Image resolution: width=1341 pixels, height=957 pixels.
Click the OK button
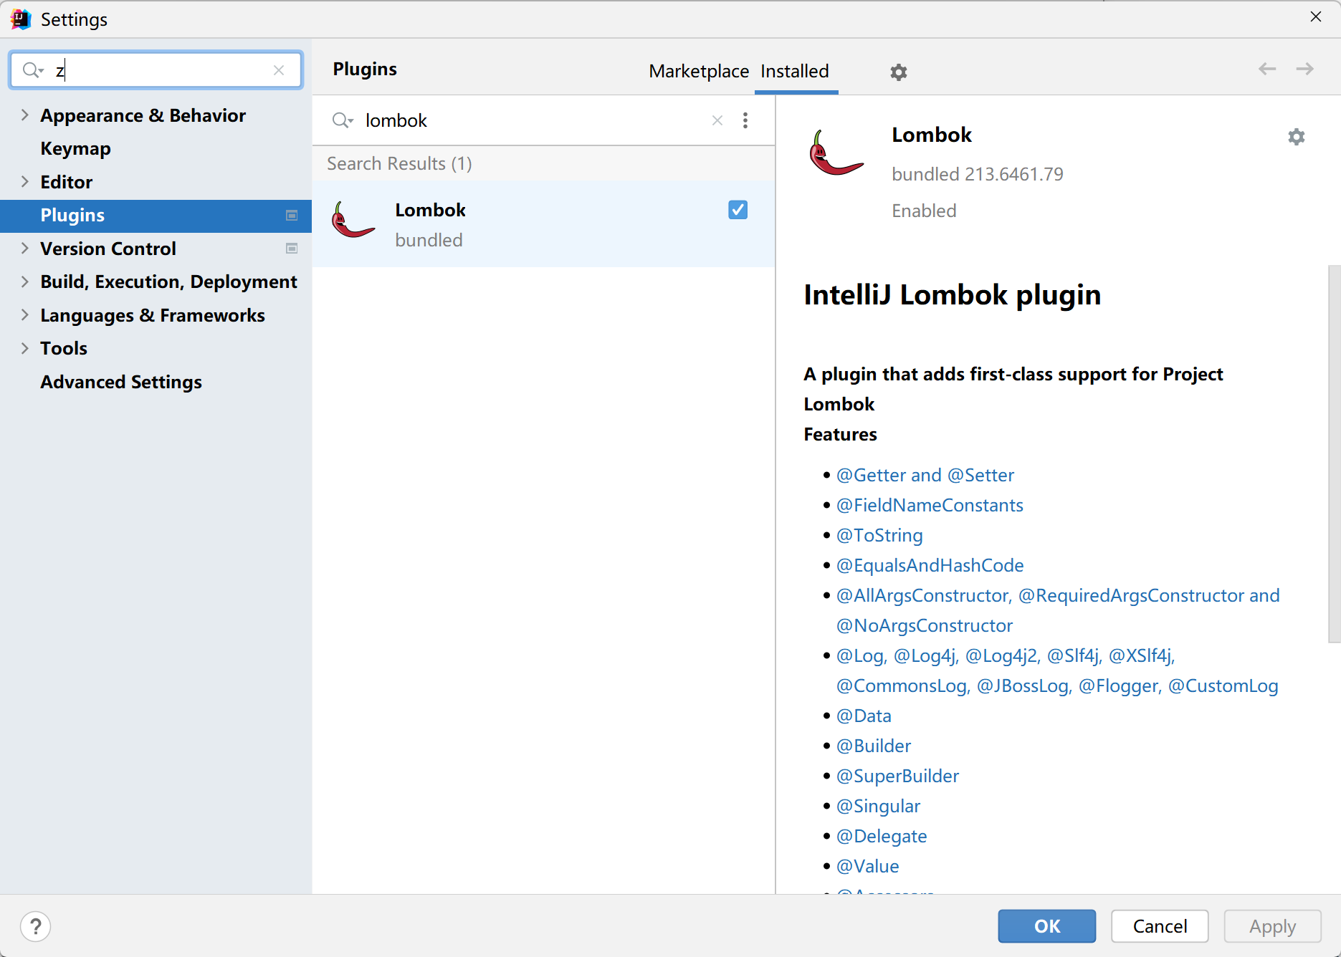click(1046, 926)
